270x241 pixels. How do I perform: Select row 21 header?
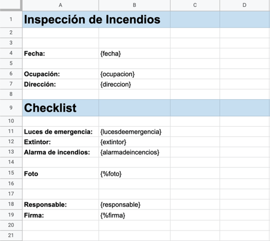click(x=11, y=235)
